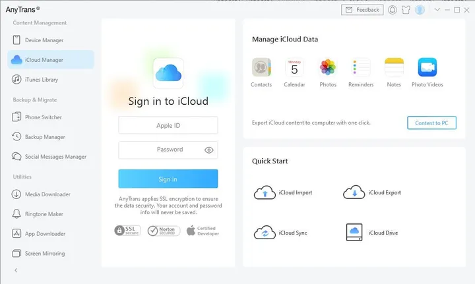Click the shirt skin icon in title bar
The height and width of the screenshot is (284, 475).
tap(406, 10)
